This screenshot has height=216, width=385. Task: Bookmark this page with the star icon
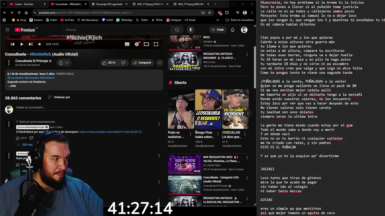point(210,13)
